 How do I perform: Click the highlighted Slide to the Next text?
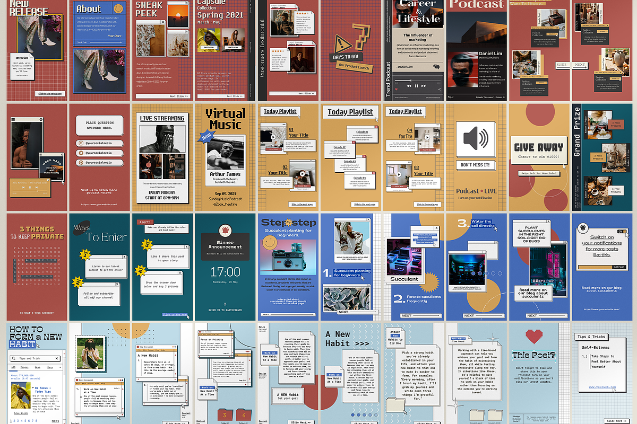coord(175,314)
